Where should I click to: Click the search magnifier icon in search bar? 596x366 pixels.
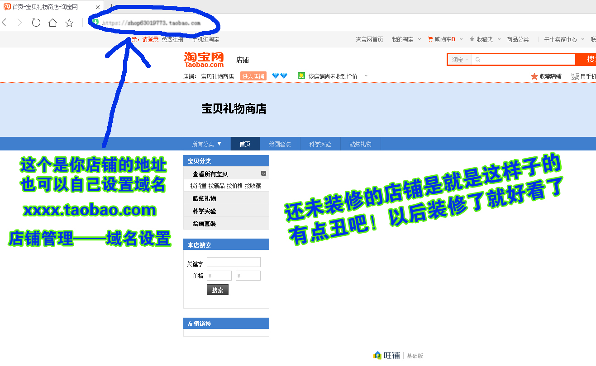pos(478,59)
